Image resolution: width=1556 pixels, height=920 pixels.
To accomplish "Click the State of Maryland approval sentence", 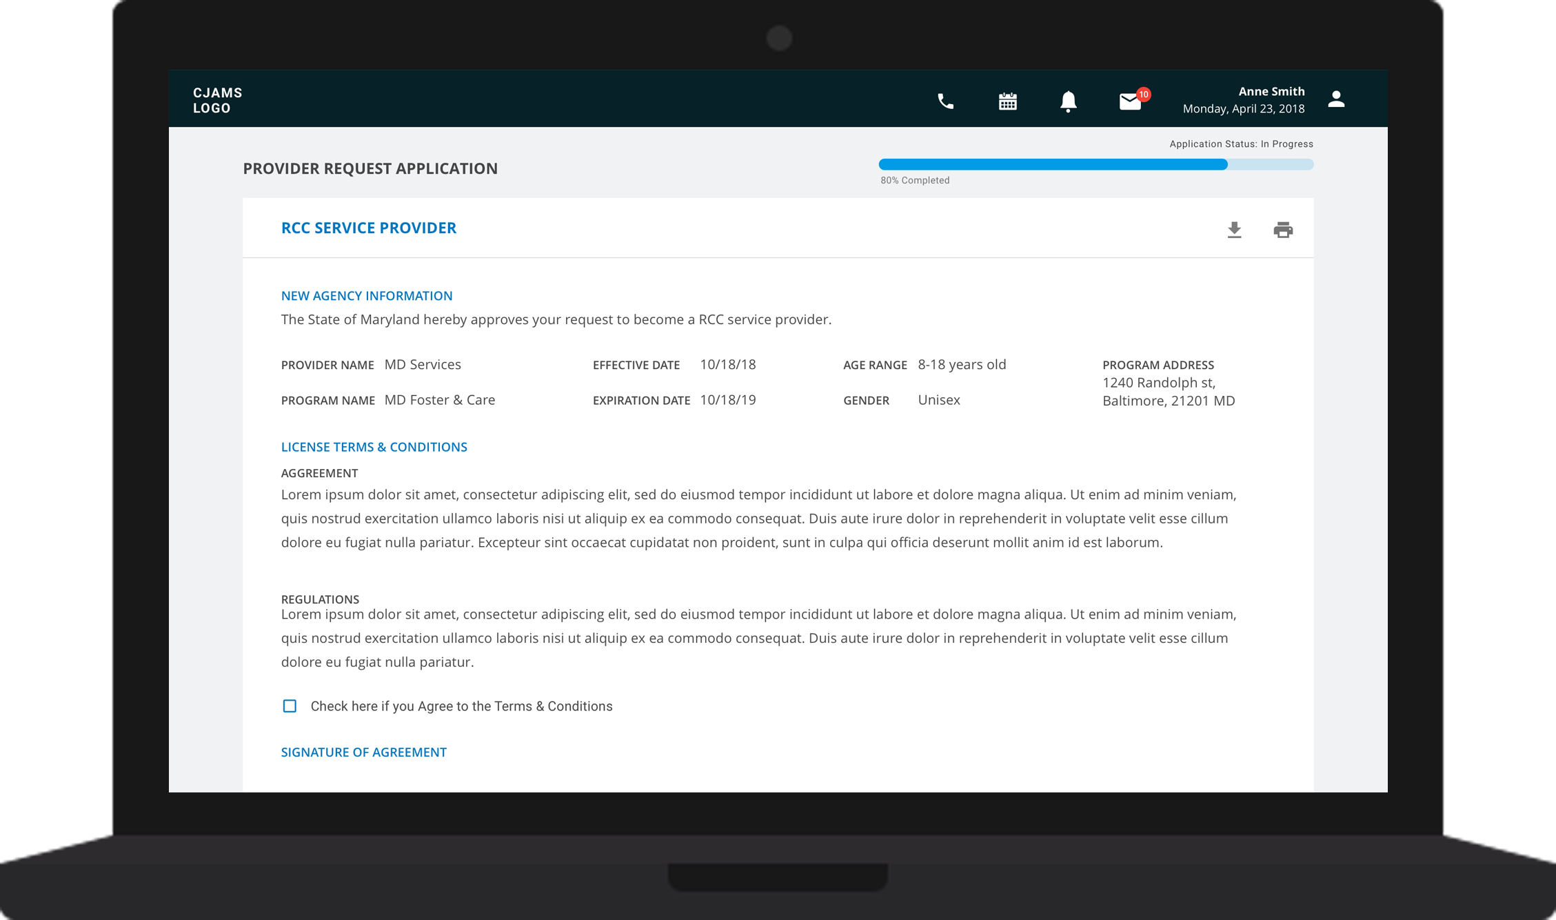I will click(x=556, y=319).
